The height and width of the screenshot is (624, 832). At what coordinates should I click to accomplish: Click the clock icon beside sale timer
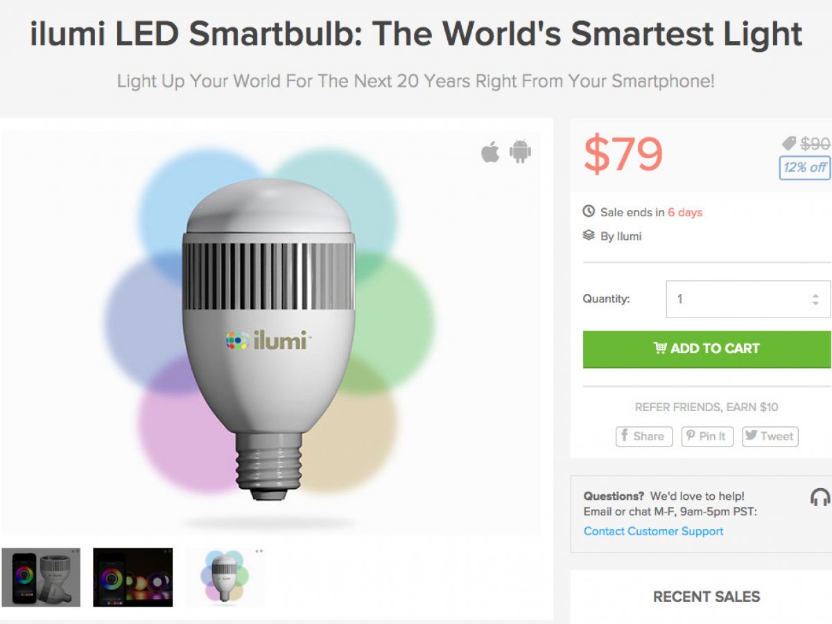pyautogui.click(x=589, y=211)
